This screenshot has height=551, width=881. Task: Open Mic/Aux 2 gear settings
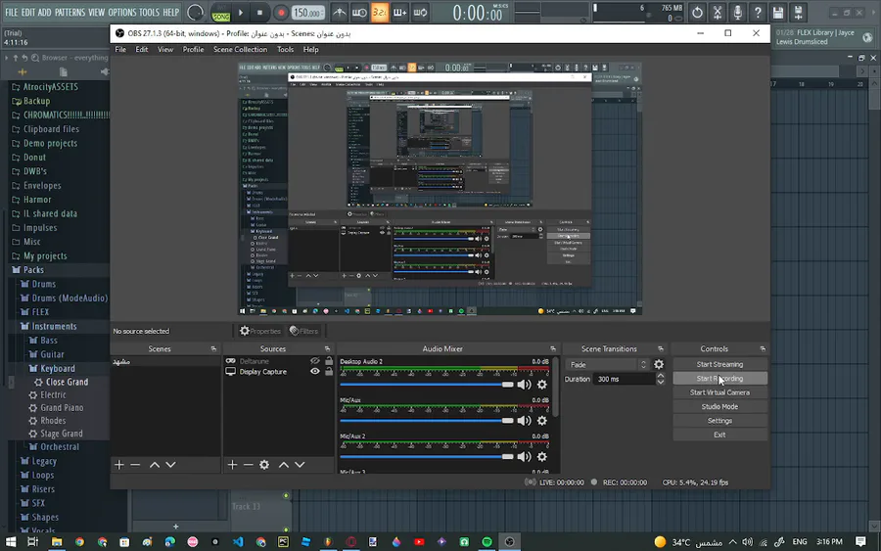(x=541, y=457)
